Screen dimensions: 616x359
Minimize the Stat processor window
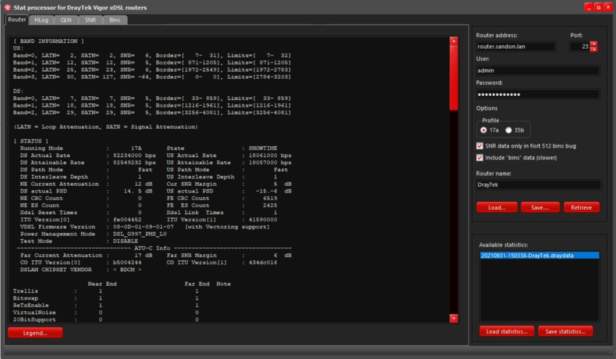588,7
